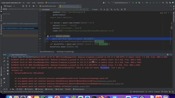Open Terminal tool window tab
This screenshot has width=175, height=98.
39,89
